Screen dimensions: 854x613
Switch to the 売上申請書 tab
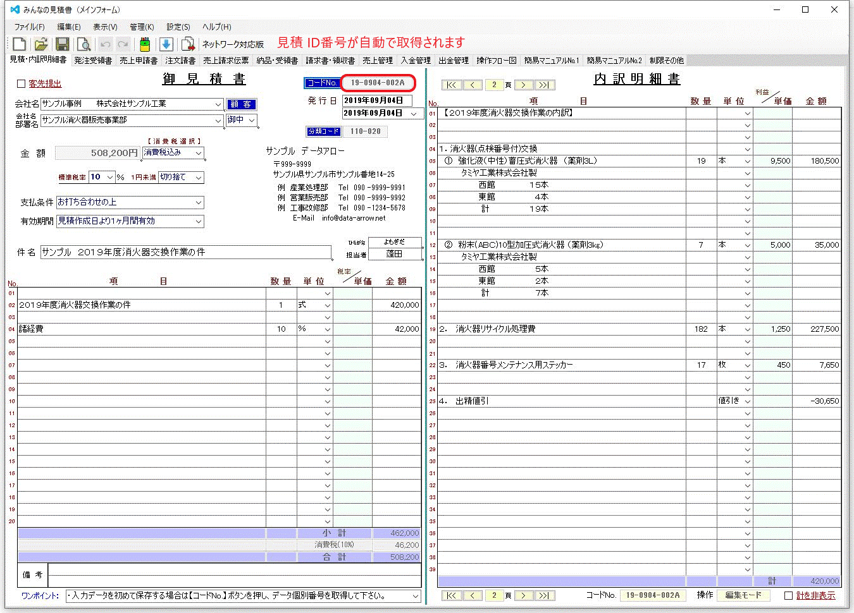pyautogui.click(x=139, y=61)
